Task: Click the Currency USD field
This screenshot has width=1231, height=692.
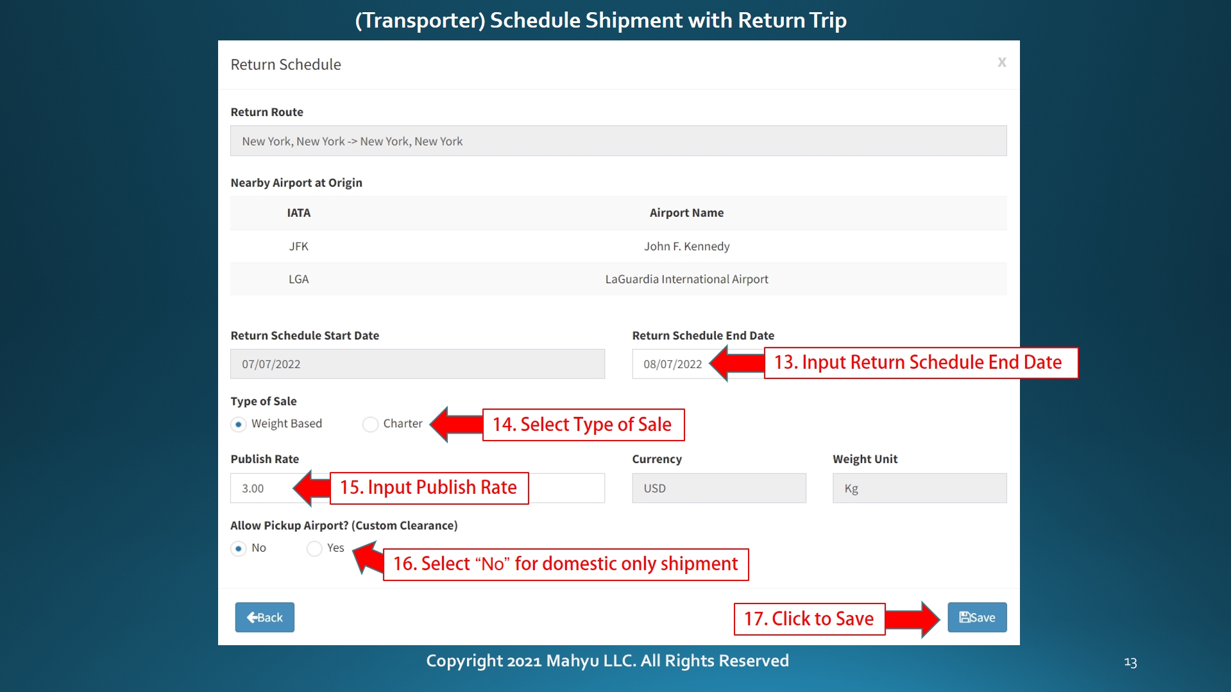Action: [719, 488]
